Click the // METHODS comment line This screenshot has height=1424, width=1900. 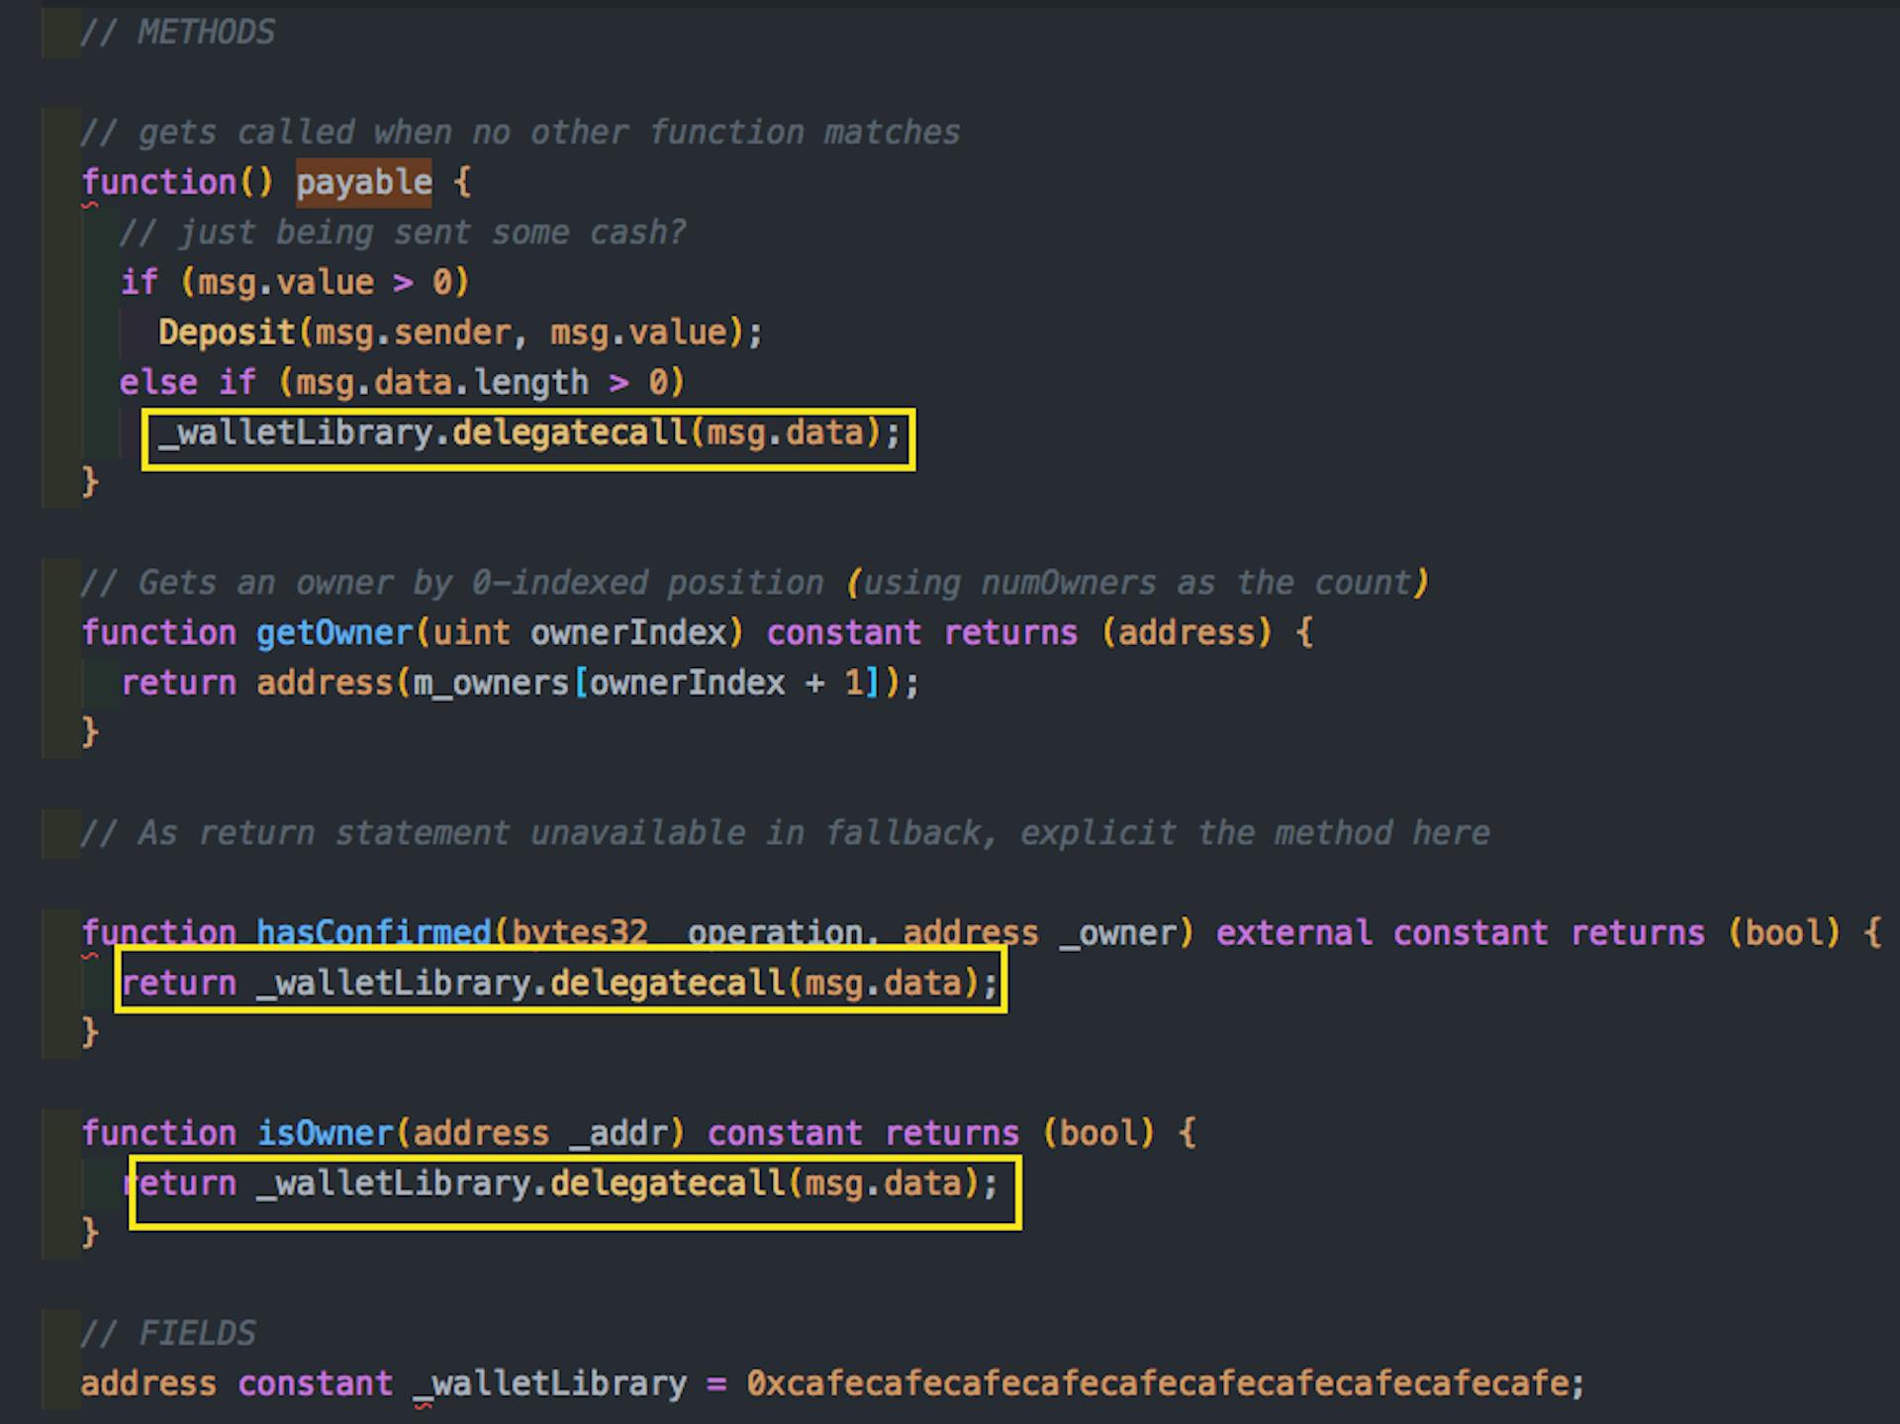pyautogui.click(x=177, y=33)
